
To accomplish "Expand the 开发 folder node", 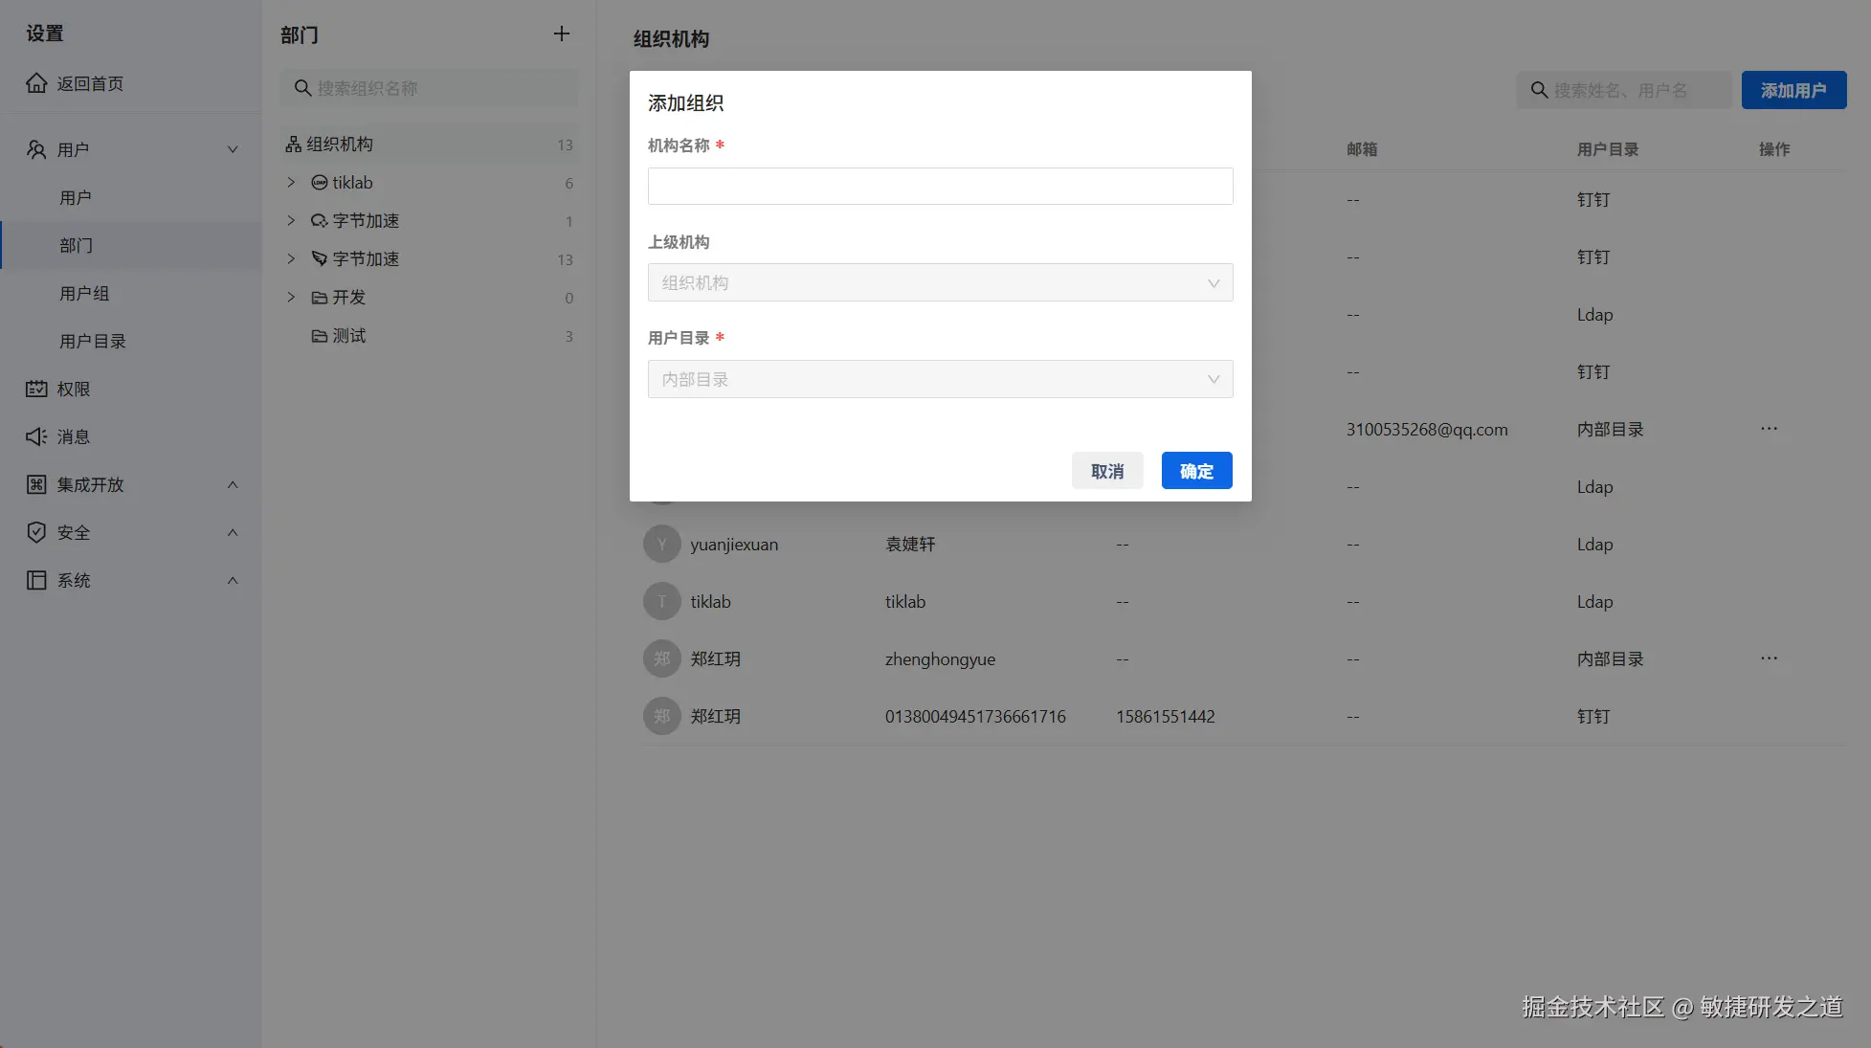I will click(291, 298).
